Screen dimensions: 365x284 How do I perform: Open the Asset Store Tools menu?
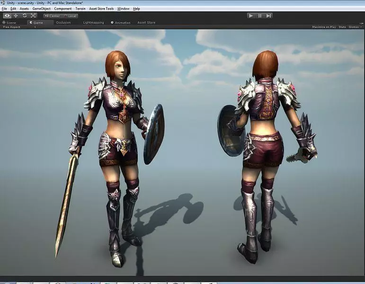tap(101, 9)
